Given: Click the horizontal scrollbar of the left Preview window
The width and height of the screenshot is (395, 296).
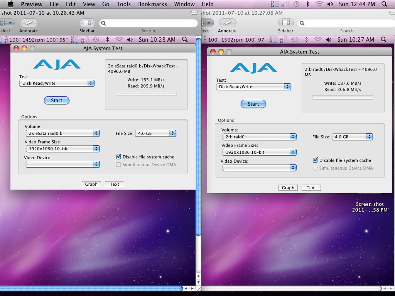Looking at the screenshot, I should click(92, 288).
